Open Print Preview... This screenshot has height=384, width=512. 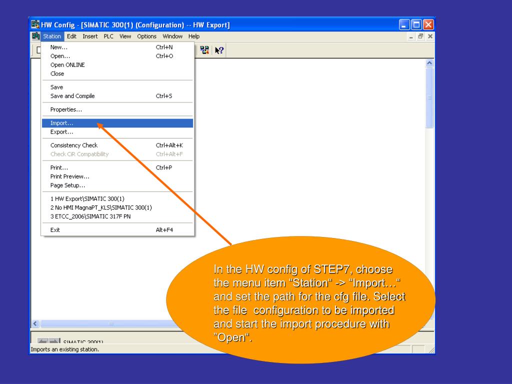tap(117, 176)
